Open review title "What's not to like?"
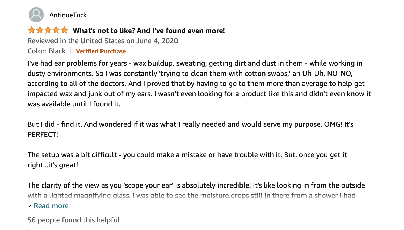 coord(104,31)
